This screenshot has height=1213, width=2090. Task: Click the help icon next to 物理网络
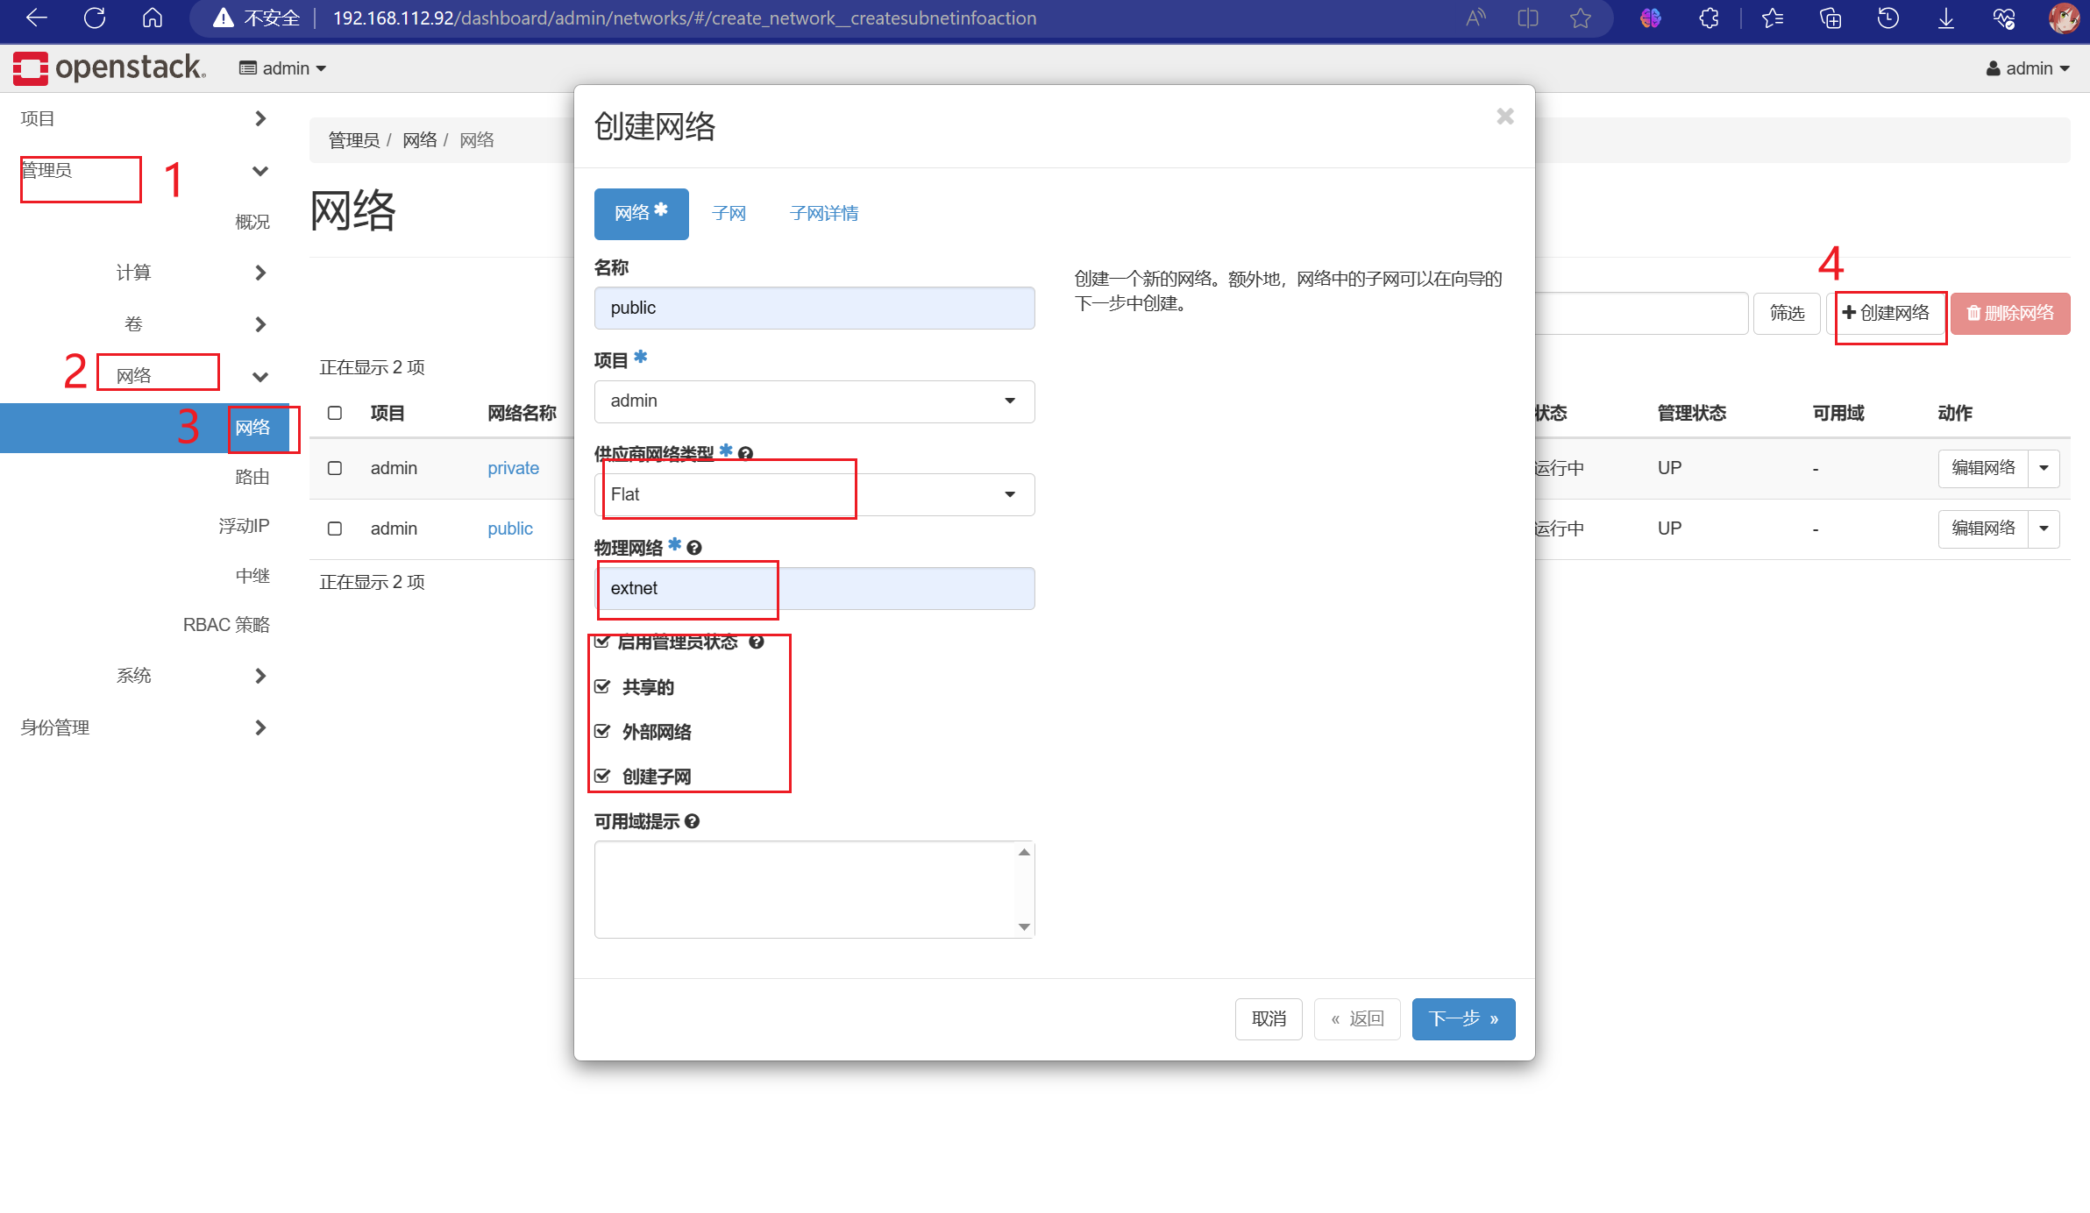(x=694, y=548)
